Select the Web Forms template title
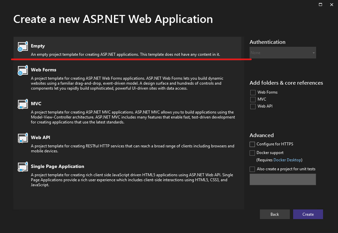Image resolution: width=338 pixels, height=233 pixels. tap(44, 70)
